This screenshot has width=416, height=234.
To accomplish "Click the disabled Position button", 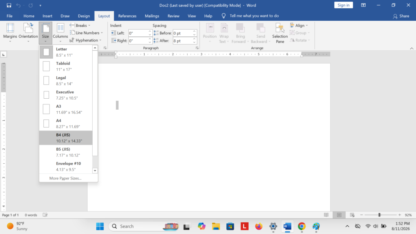I will (210, 32).
